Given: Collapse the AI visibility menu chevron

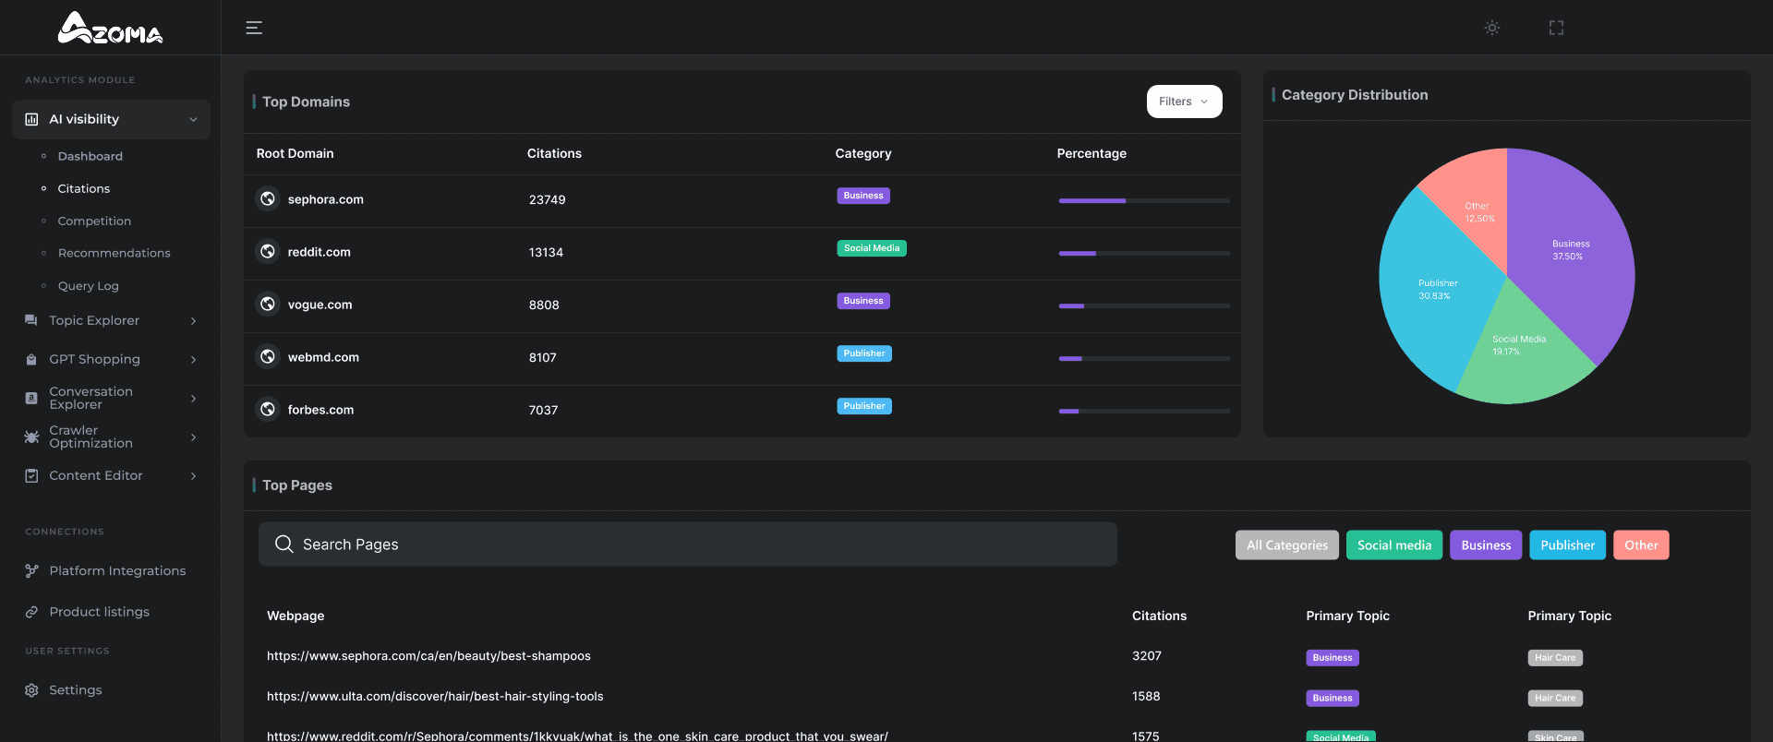Looking at the screenshot, I should (193, 119).
